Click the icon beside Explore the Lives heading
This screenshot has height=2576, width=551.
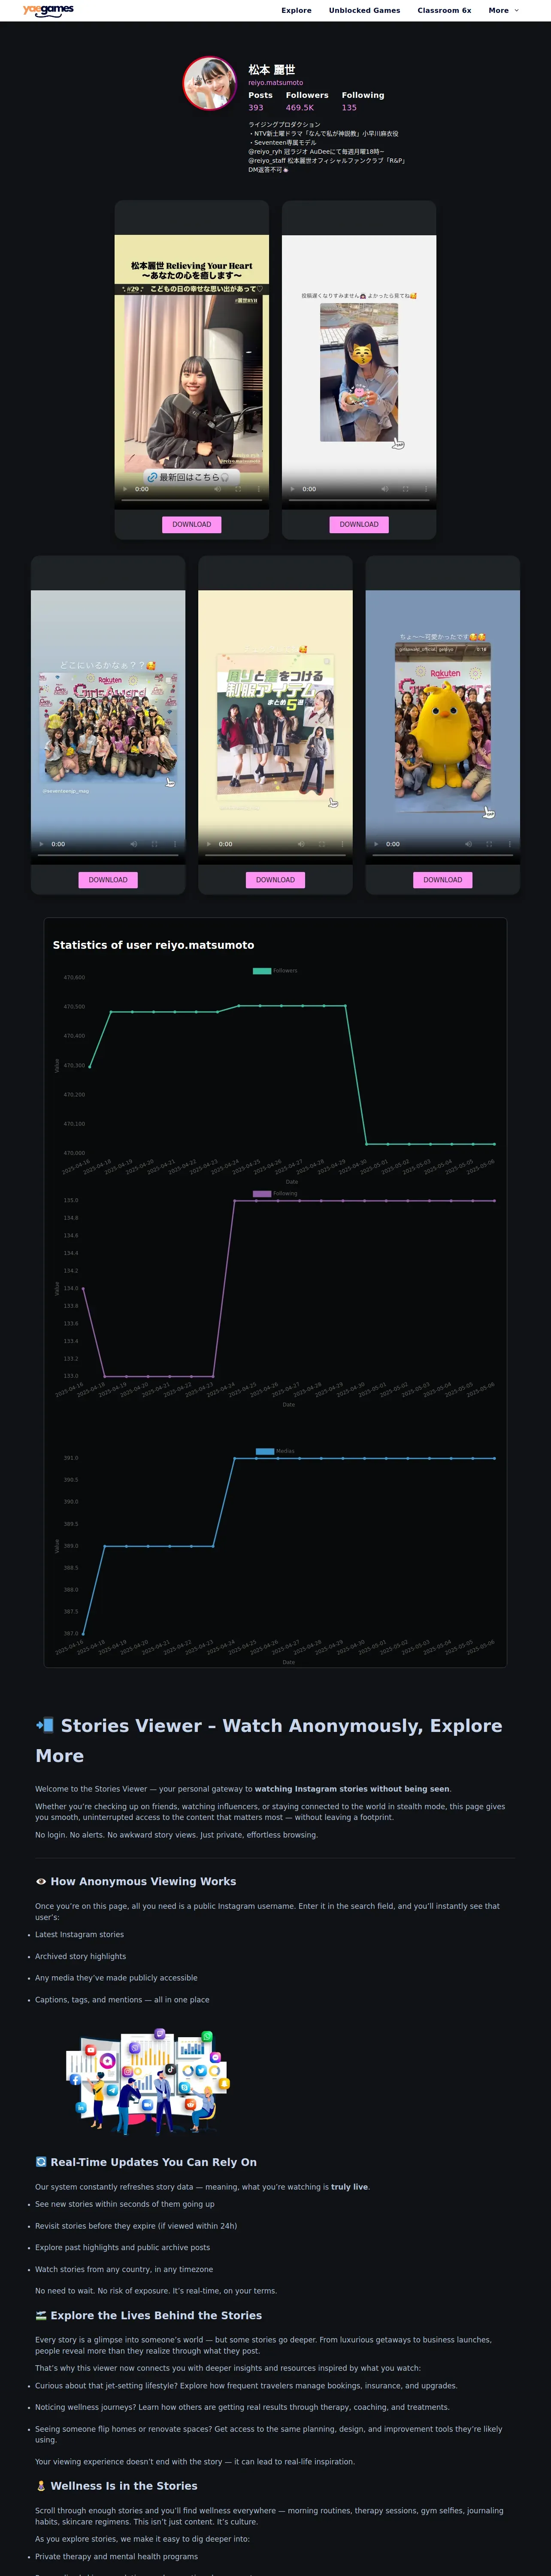click(41, 2315)
